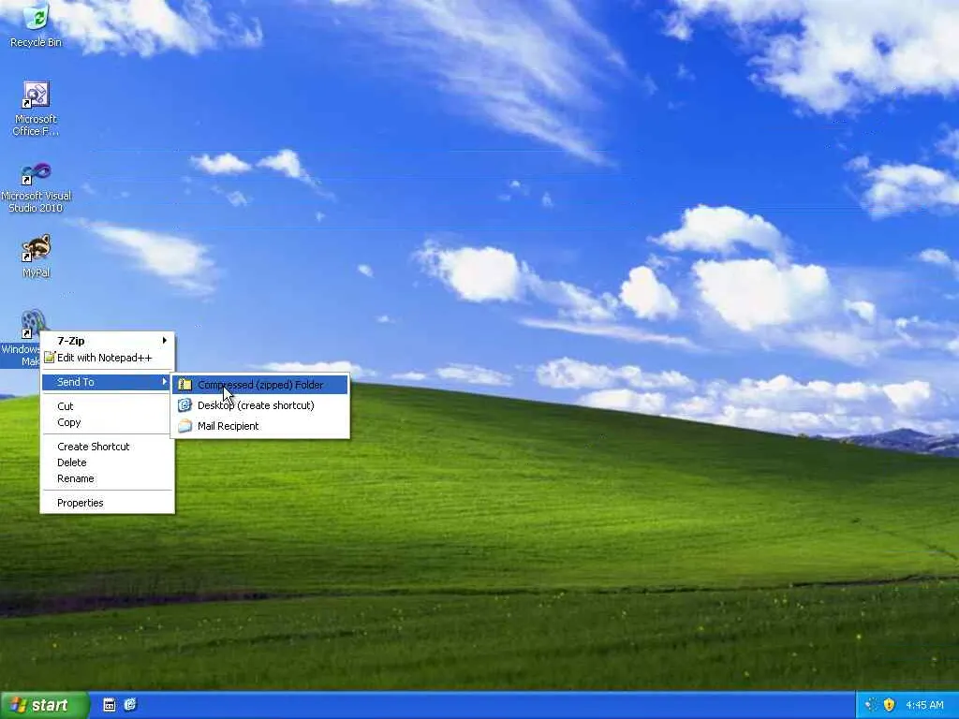
Task: Launch Internet Explorer from quick launch
Action: [130, 705]
